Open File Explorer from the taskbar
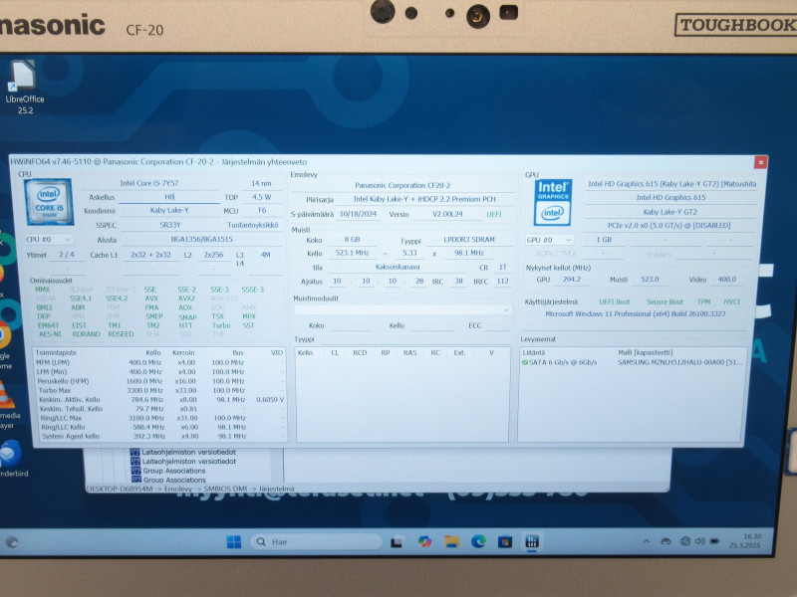The height and width of the screenshot is (597, 797). (451, 541)
